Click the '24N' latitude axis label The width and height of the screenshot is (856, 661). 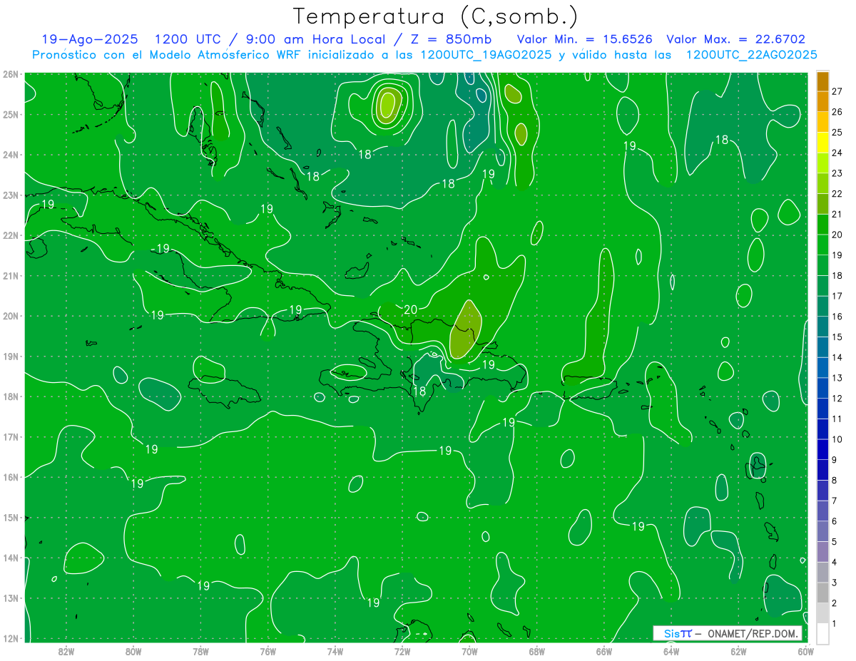coord(11,155)
